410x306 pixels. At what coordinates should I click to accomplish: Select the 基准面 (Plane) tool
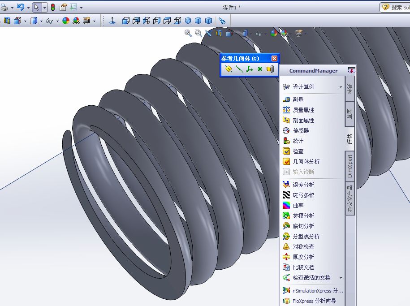229,69
